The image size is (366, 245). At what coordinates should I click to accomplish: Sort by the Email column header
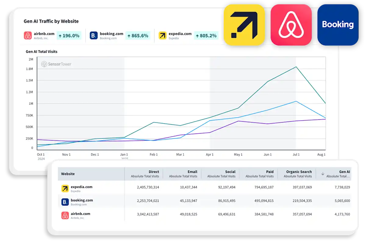coord(183,174)
